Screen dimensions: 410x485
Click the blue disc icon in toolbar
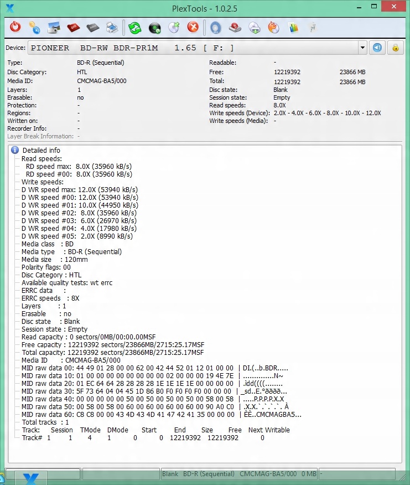click(x=216, y=27)
